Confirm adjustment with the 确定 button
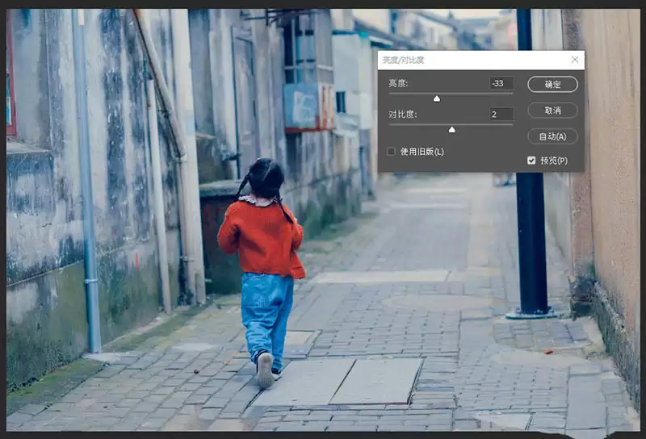The image size is (646, 439). coord(552,85)
